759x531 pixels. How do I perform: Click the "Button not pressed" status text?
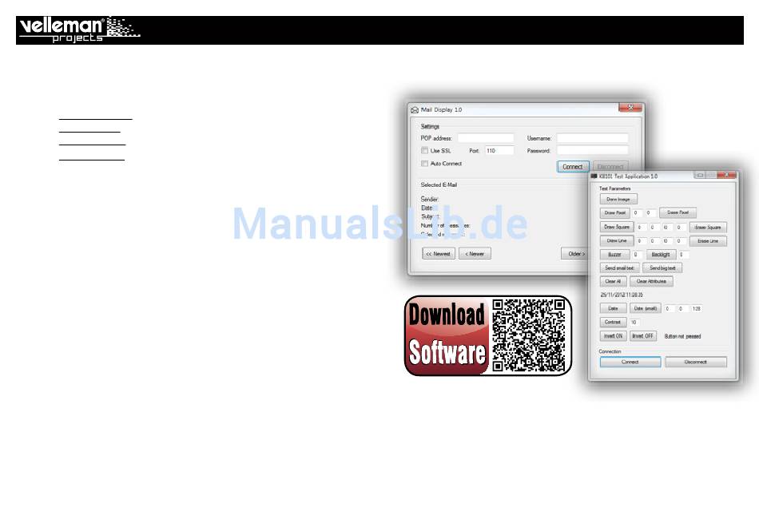[682, 336]
